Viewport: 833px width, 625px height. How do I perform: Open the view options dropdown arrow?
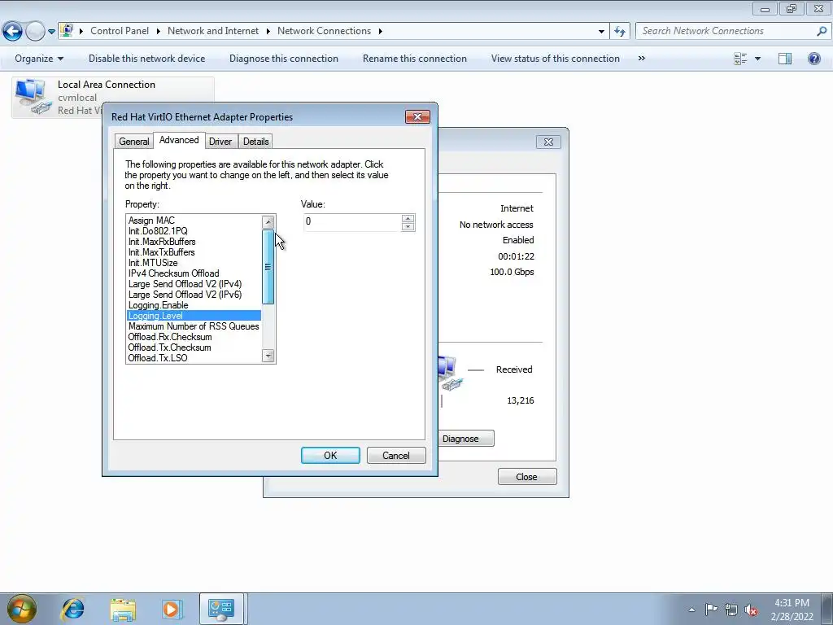coord(757,59)
